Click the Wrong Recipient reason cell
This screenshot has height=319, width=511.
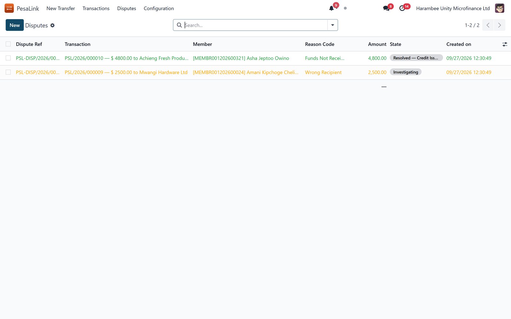(323, 72)
